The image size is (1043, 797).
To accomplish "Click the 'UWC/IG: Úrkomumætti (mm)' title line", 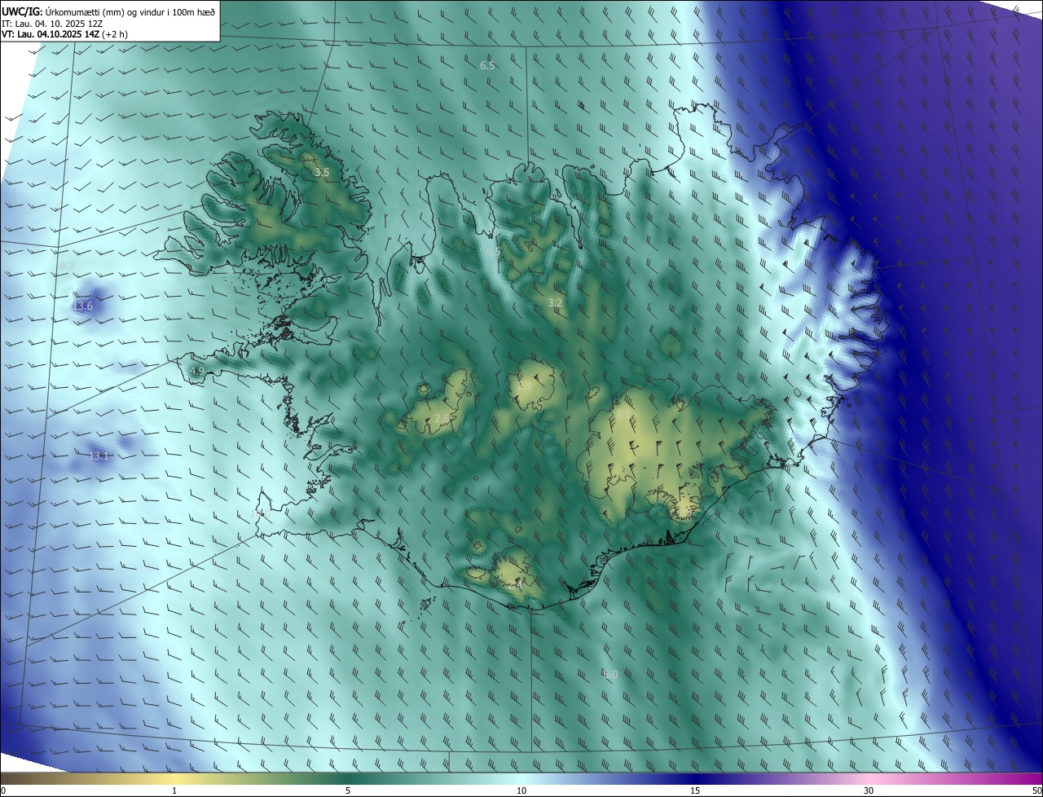I will [x=109, y=11].
